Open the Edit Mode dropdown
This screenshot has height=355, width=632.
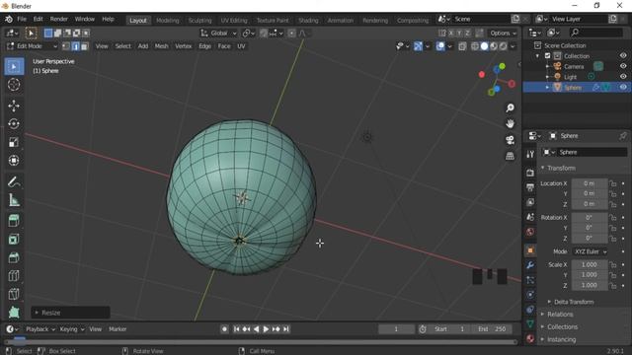pos(32,46)
